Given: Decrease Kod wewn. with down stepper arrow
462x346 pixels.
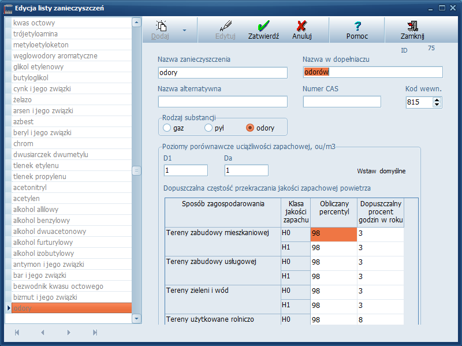Looking at the screenshot, I should (x=437, y=105).
